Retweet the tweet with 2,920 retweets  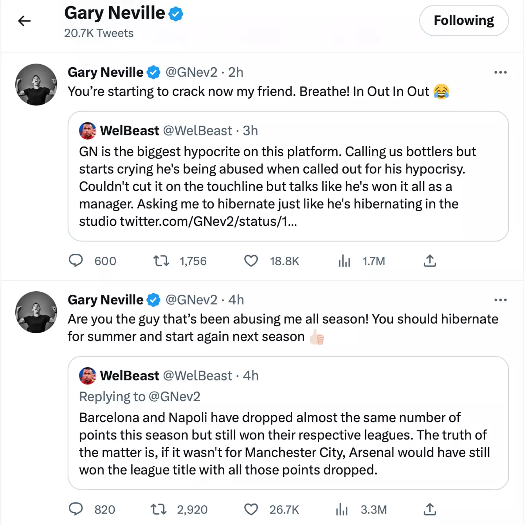[x=159, y=509]
